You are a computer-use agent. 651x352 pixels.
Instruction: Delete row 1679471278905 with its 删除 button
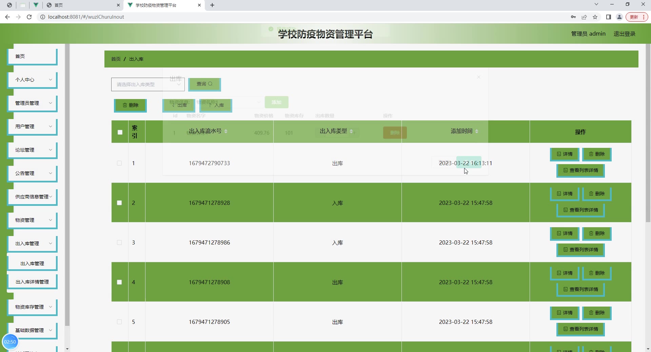pos(597,313)
